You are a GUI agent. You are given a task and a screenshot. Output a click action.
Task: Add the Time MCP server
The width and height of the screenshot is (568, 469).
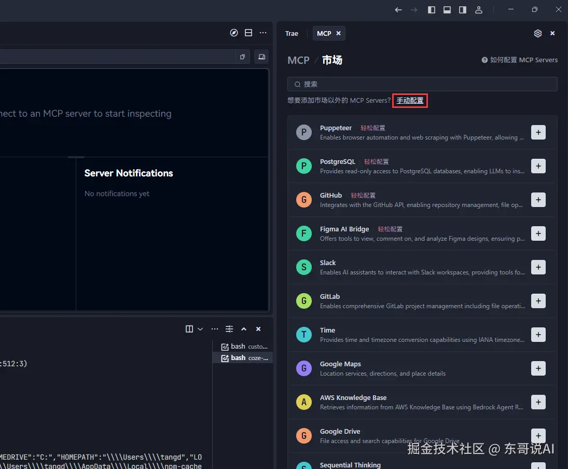tap(538, 335)
